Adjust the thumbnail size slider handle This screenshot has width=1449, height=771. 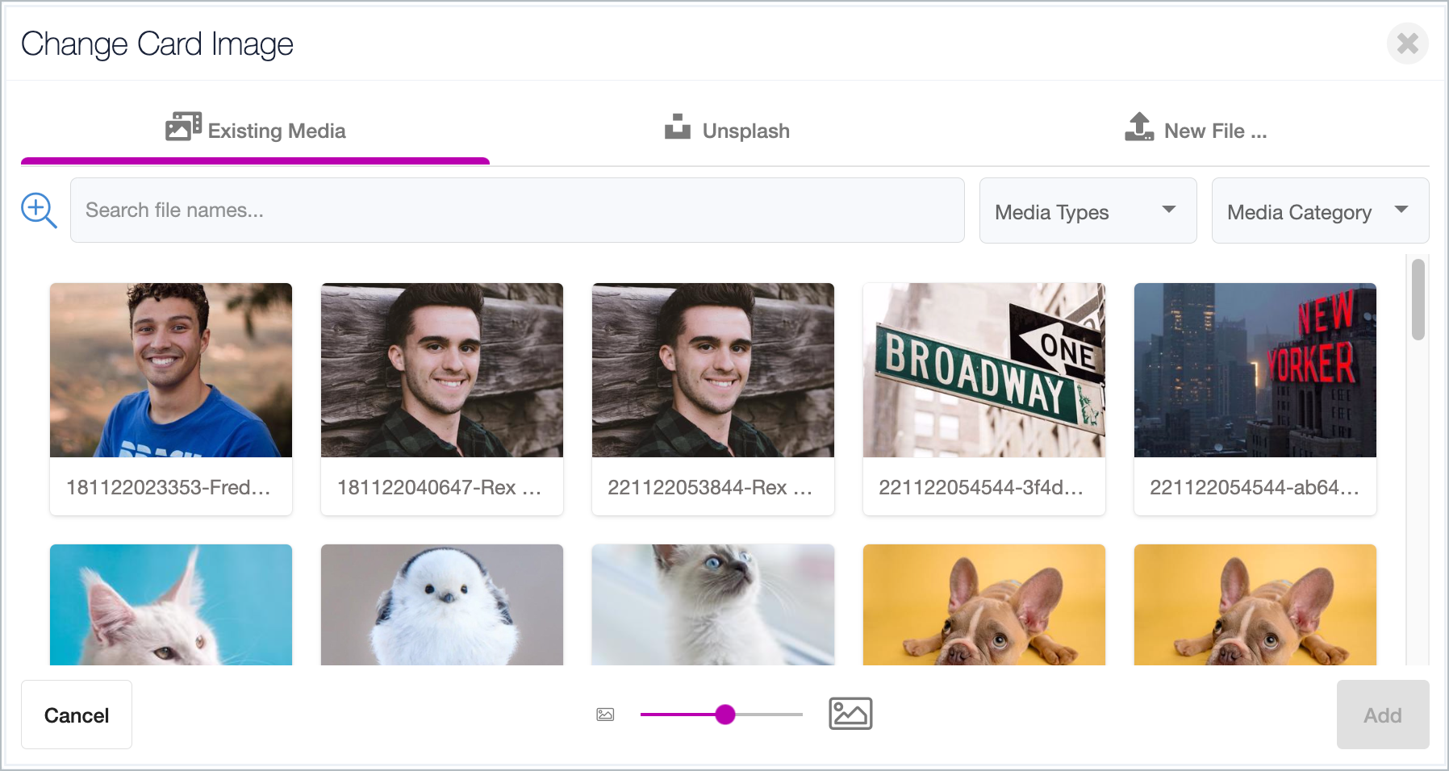(x=725, y=715)
